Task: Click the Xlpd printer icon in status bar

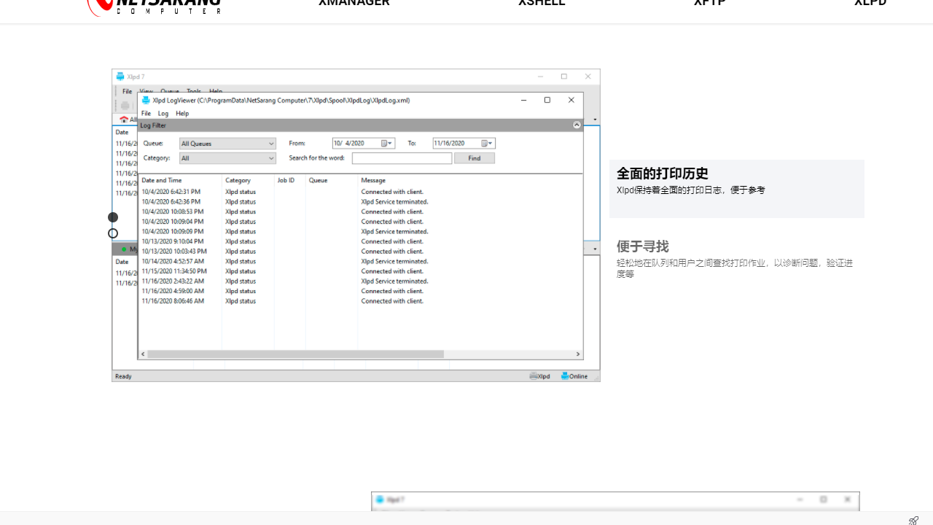Action: tap(533, 376)
